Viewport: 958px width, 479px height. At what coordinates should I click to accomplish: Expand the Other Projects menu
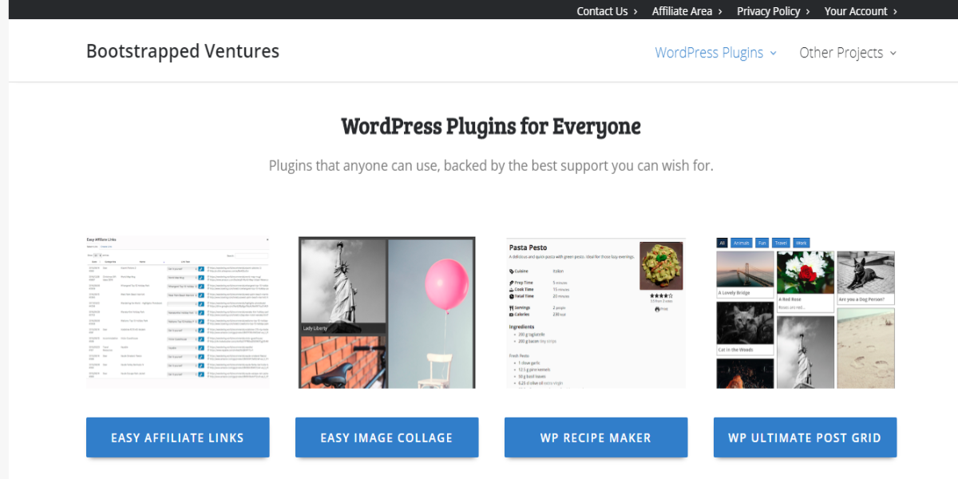click(848, 53)
